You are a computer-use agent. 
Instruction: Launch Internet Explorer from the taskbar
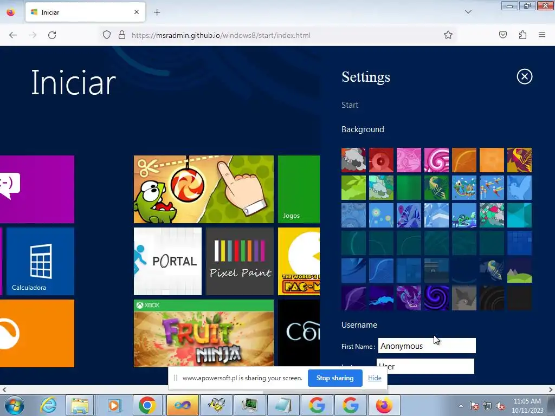48,405
